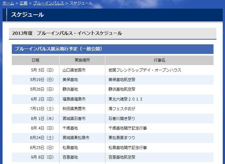Select the date 8月 1日（木）
225x164 pixels.
(43, 118)
